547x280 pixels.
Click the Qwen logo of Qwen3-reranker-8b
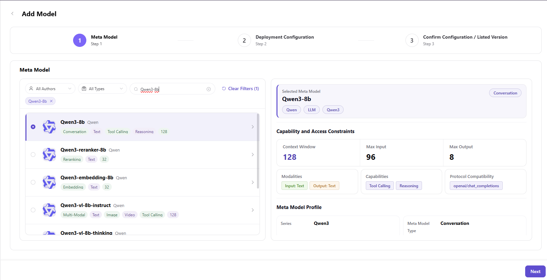click(x=49, y=155)
